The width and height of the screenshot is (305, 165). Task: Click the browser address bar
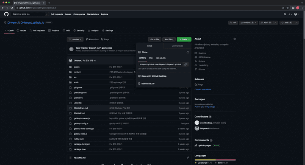tap(148, 8)
